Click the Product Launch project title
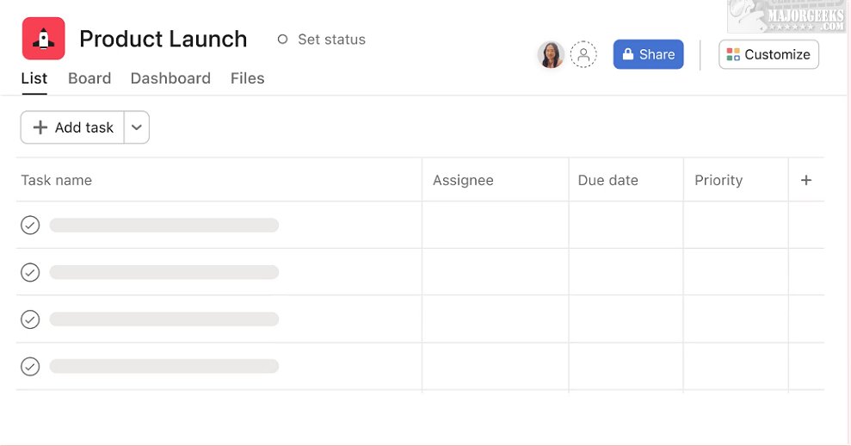851x446 pixels. [163, 40]
